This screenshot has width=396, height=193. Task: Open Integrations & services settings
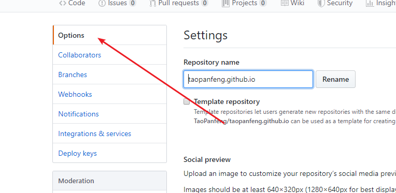109,133
